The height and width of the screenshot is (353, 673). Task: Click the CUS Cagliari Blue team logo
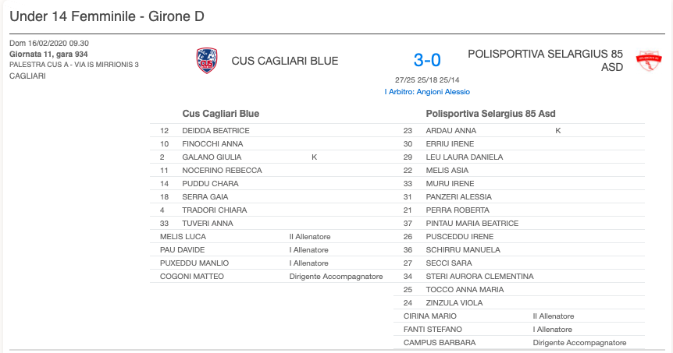coord(207,61)
